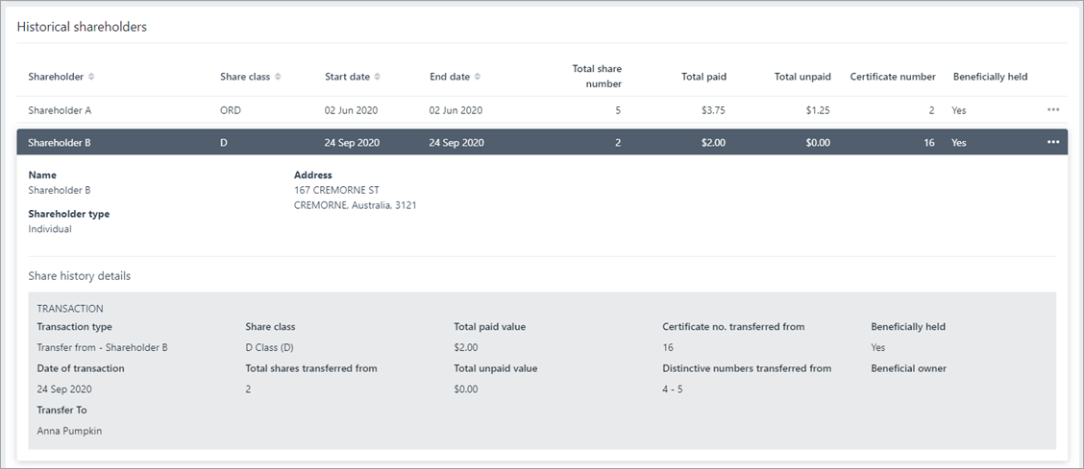
Task: Click the Total share number column header
Action: (x=597, y=77)
